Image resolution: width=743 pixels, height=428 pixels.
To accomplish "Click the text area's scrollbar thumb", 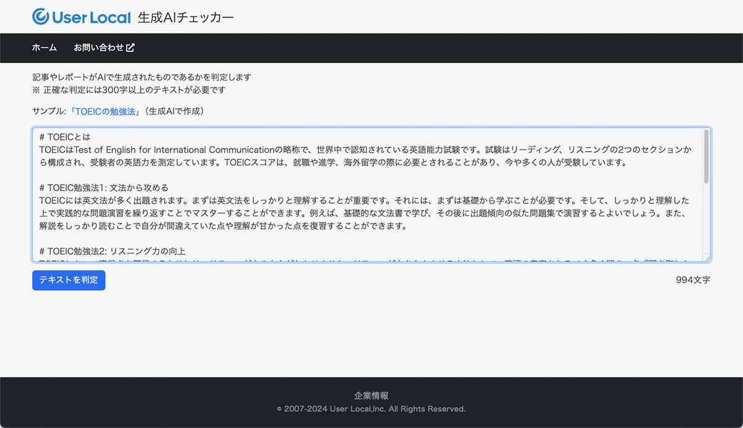I will (x=706, y=156).
